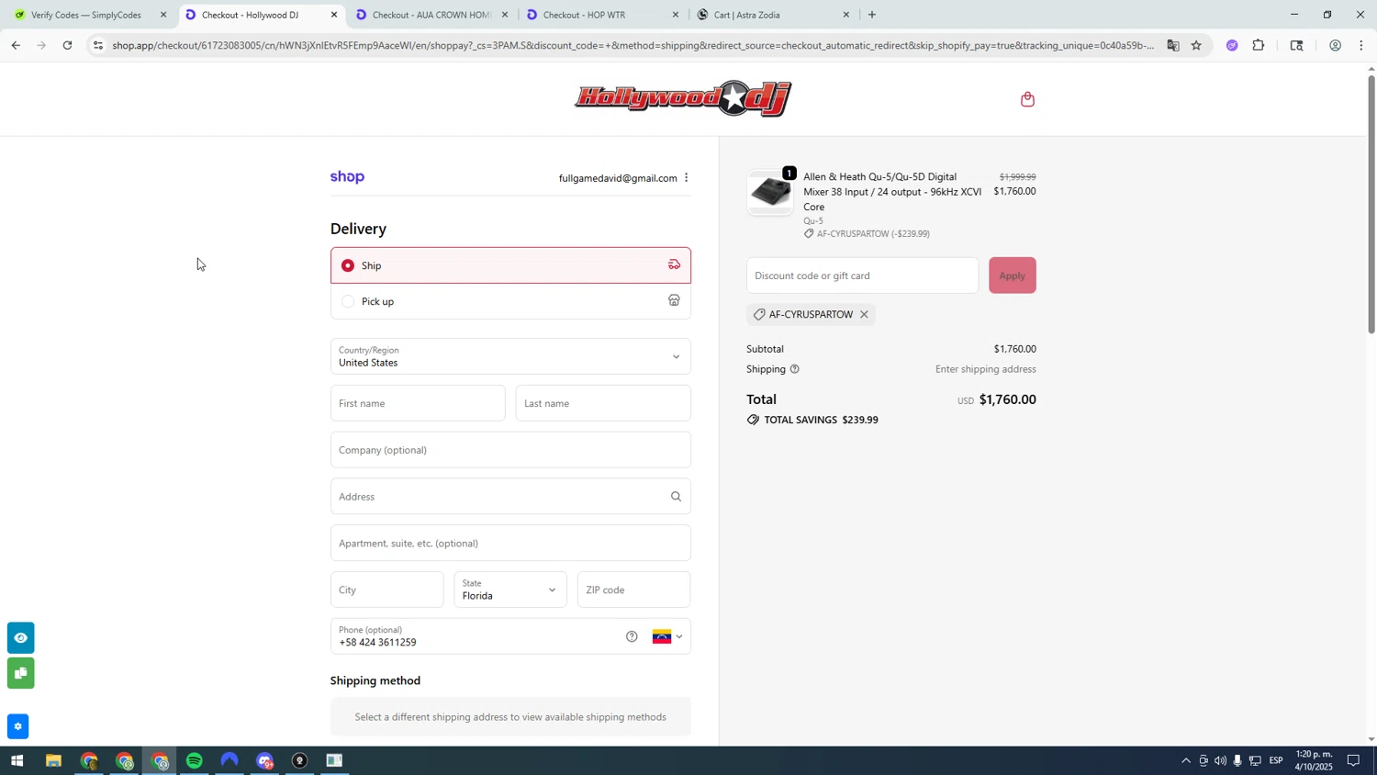The width and height of the screenshot is (1377, 775).
Task: Select the Pick up delivery option
Action: (510, 301)
